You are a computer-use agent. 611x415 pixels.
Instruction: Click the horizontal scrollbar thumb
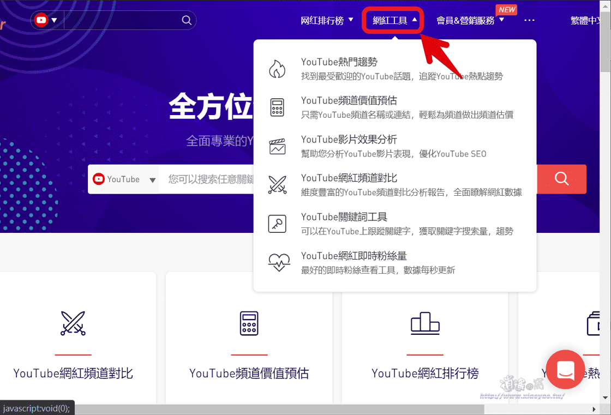[x=280, y=409]
